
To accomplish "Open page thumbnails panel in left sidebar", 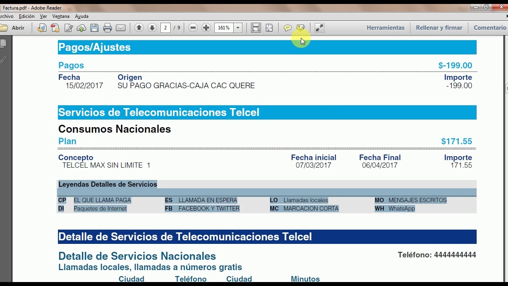I will pos(3,44).
